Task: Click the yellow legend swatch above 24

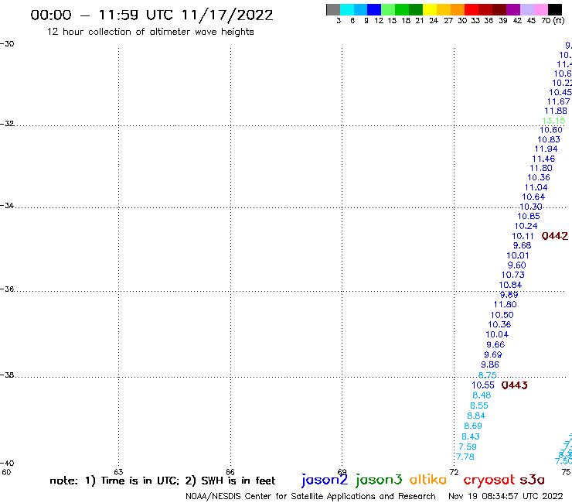Action: click(430, 9)
